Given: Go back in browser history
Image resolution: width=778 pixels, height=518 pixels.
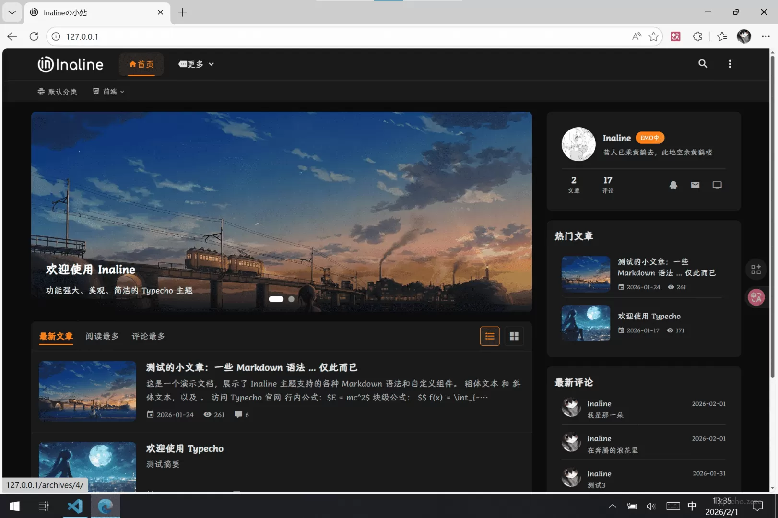Looking at the screenshot, I should [12, 36].
